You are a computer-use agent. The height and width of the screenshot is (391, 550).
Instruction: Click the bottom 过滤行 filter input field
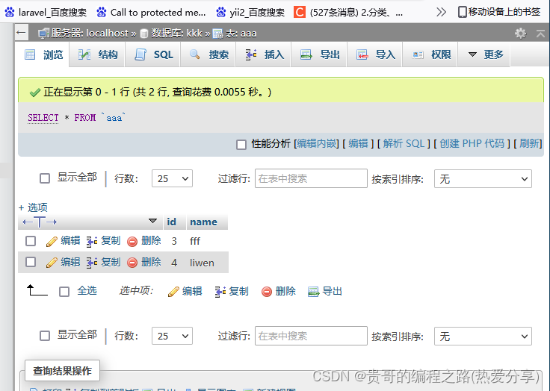[x=311, y=336]
